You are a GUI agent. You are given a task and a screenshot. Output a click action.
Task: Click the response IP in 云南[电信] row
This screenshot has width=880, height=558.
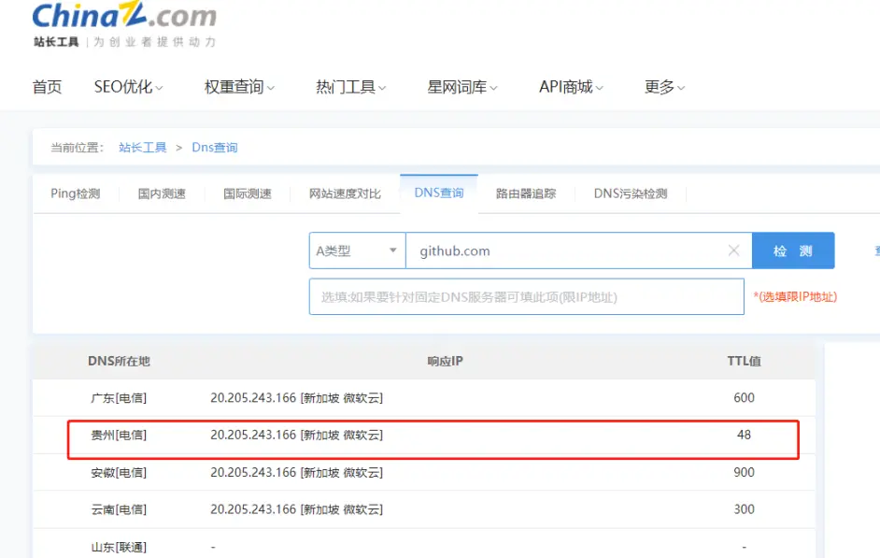click(297, 509)
